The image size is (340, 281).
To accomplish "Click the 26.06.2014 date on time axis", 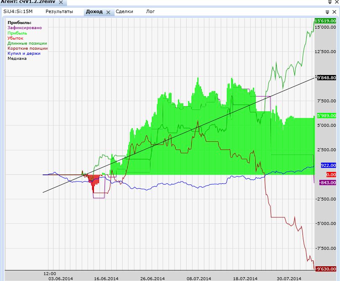I will [153, 278].
